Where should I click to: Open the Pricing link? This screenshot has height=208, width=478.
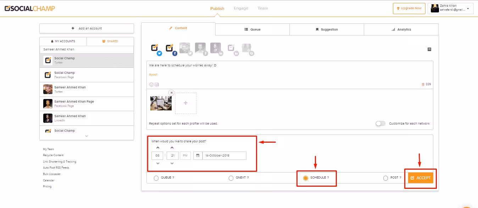point(47,186)
